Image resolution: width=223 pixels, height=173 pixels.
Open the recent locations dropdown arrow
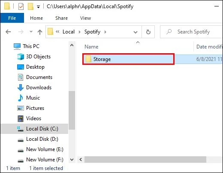point(31,32)
